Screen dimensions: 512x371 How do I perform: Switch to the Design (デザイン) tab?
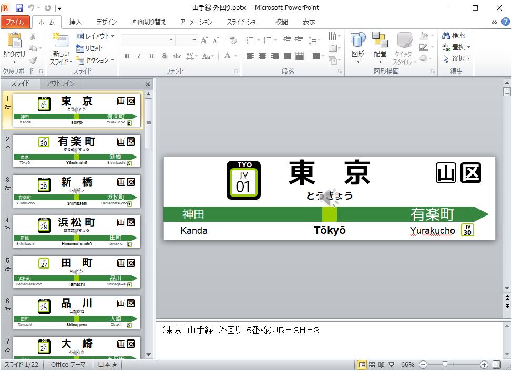107,22
